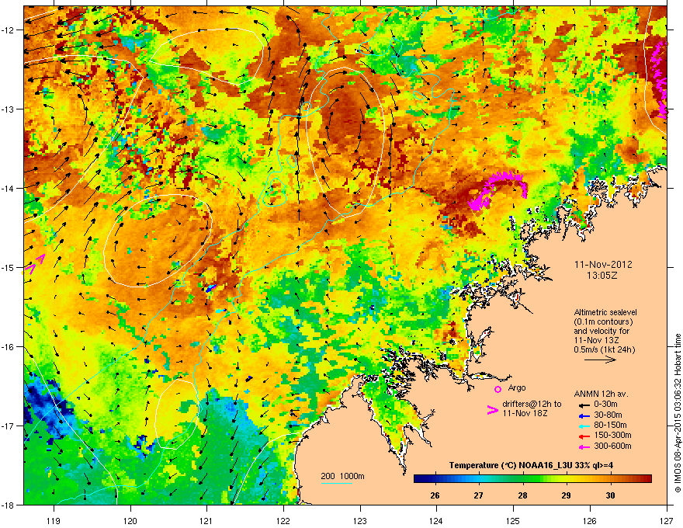The height and width of the screenshot is (528, 683).
Task: Click the cyan 200 1000m bathymetry line sample
Action: click(x=337, y=484)
